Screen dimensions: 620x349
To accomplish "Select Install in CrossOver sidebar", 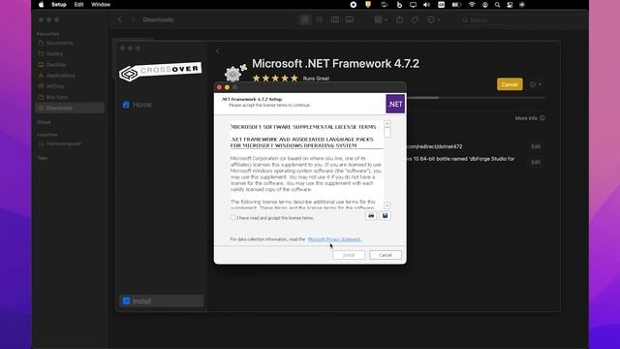I will pos(162,301).
